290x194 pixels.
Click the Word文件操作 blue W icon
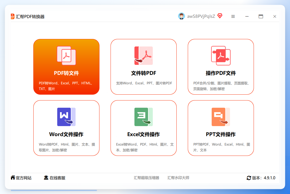tap(66, 117)
